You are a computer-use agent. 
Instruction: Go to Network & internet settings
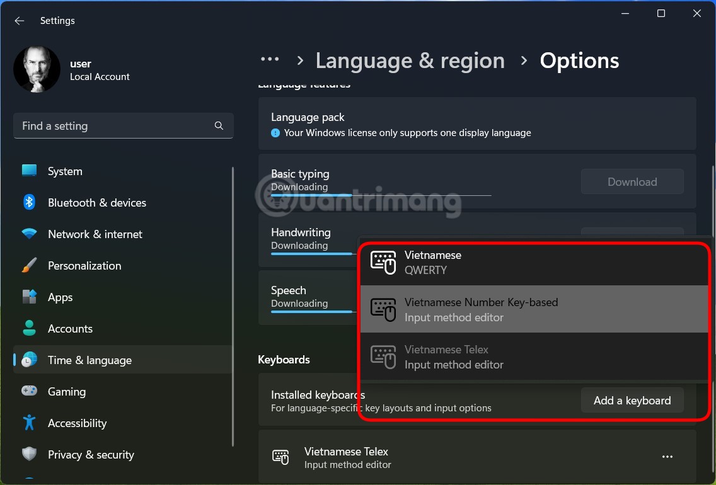(x=95, y=234)
